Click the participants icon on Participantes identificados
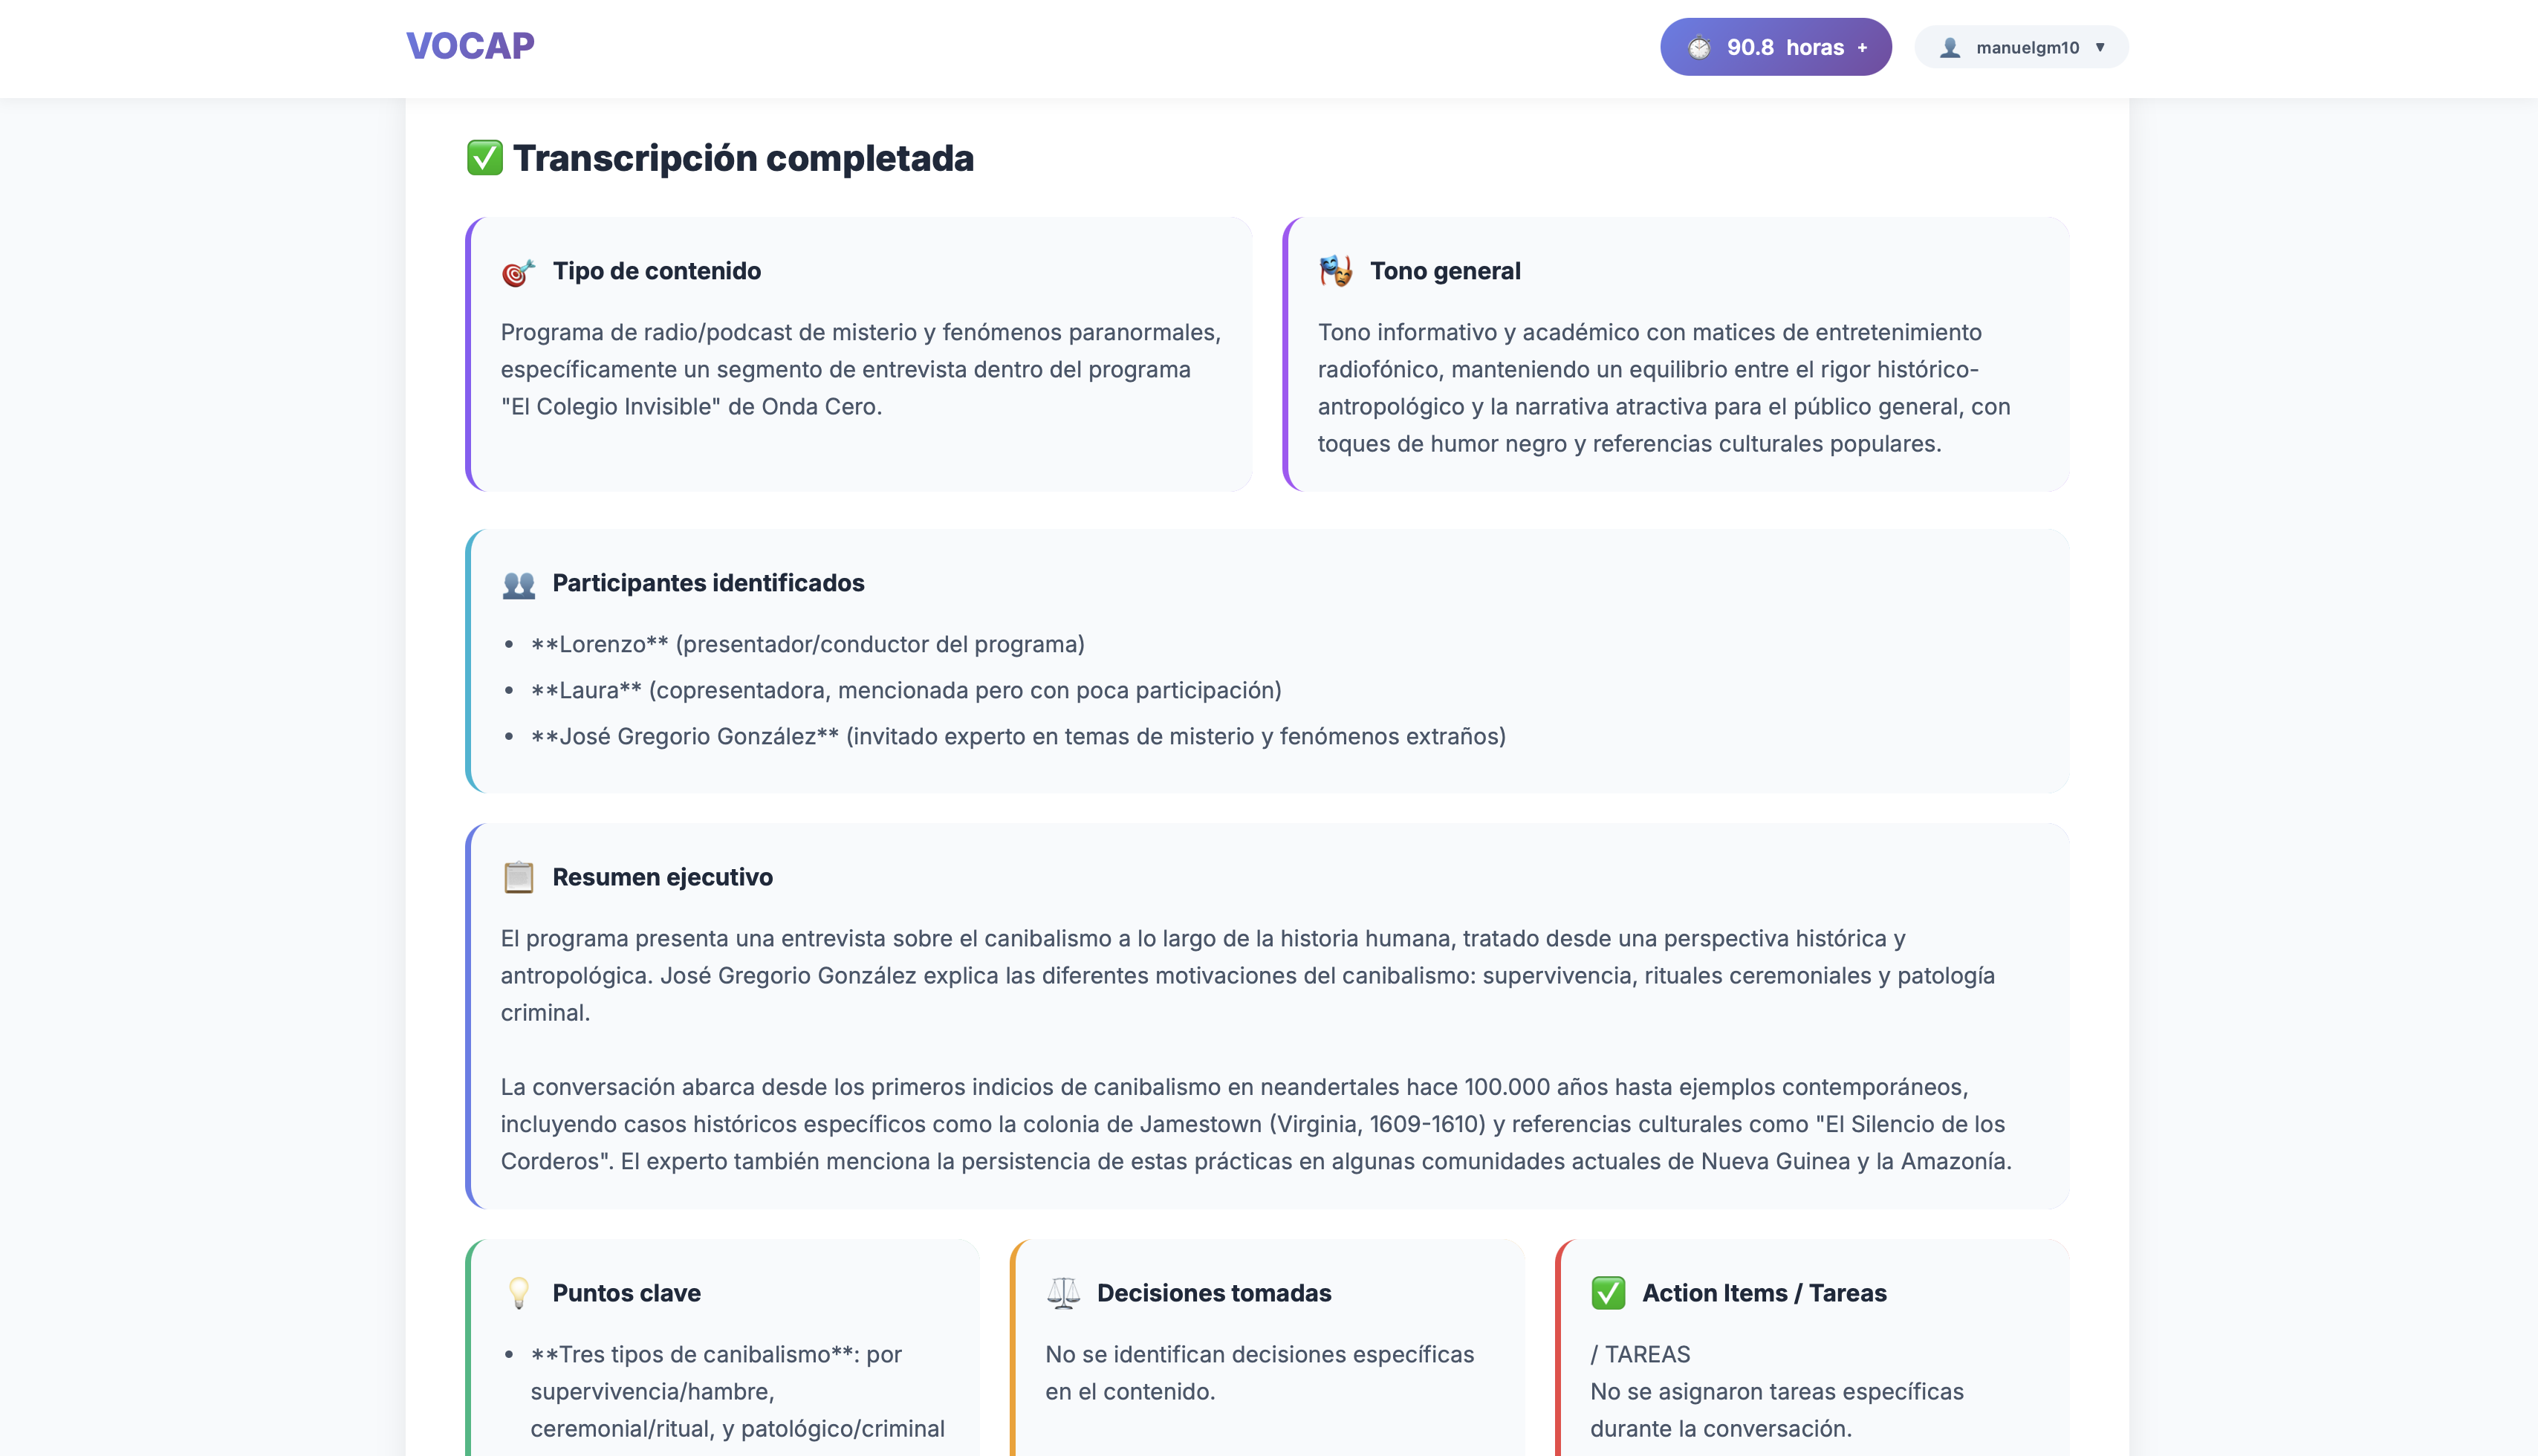This screenshot has height=1456, width=2538. [x=518, y=583]
